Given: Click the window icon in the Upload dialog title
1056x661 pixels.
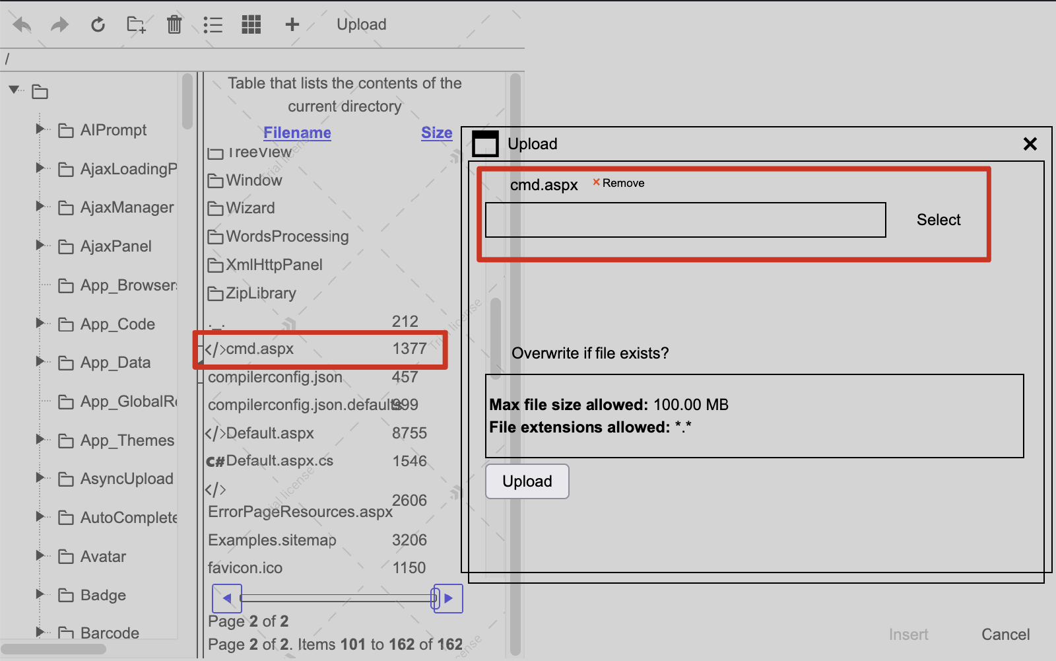Looking at the screenshot, I should click(486, 143).
